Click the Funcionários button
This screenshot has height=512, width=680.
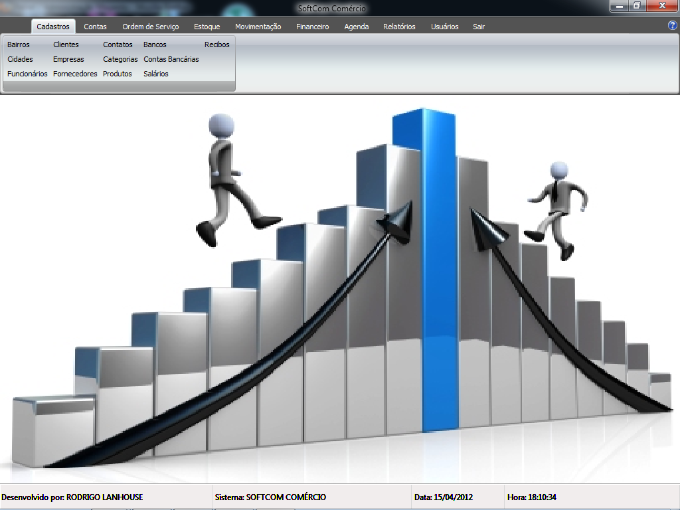coord(27,74)
